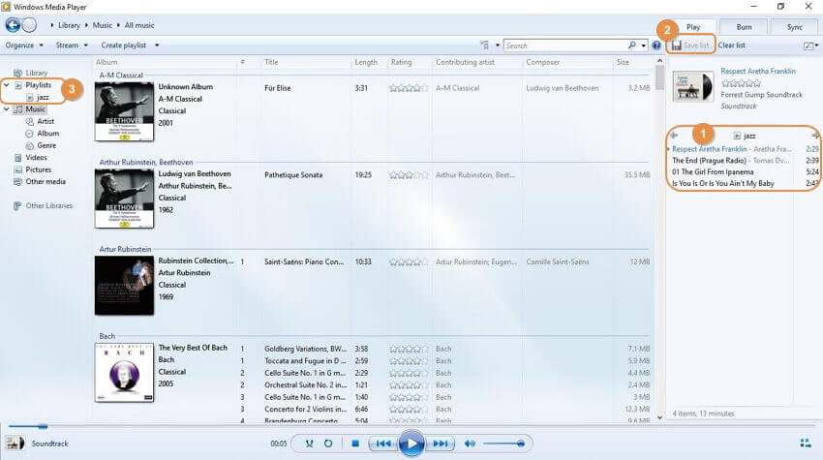The height and width of the screenshot is (460, 823).
Task: Rate Respect in the list pane
Action: coord(741,83)
